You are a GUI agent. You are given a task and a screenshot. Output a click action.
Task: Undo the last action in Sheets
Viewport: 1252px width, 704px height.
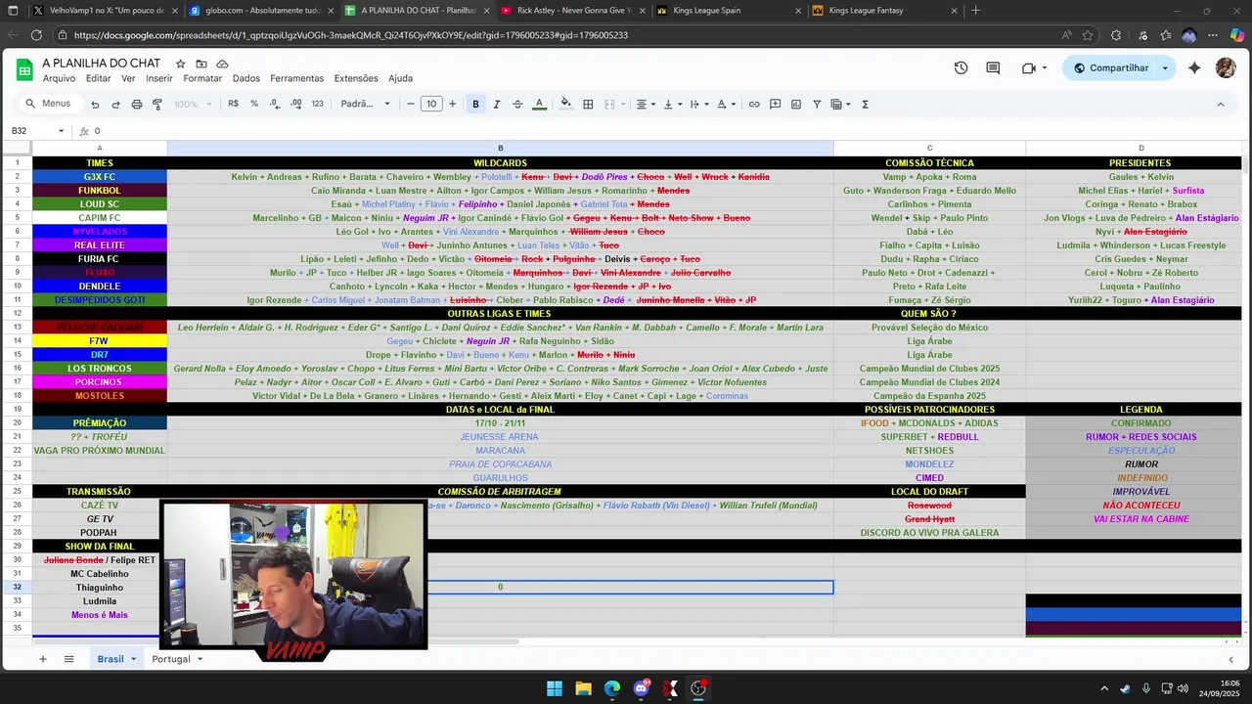(x=95, y=104)
